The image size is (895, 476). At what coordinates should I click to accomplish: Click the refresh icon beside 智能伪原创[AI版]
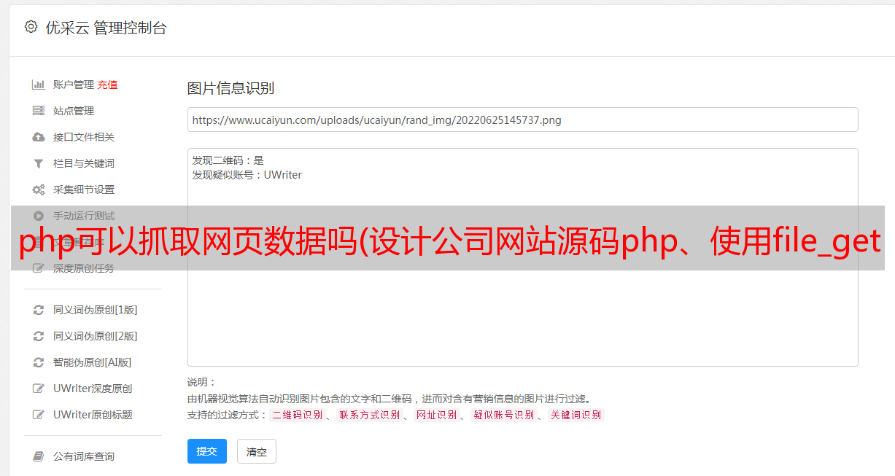click(39, 362)
